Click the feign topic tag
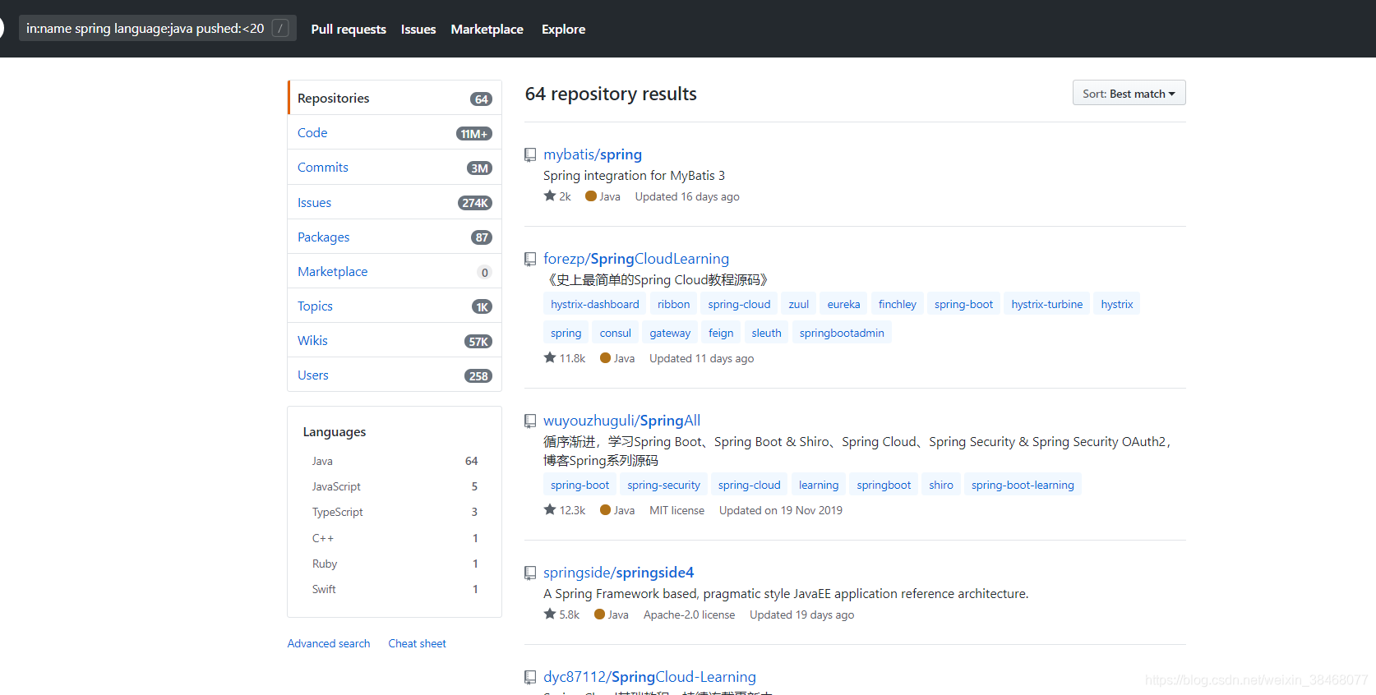The image size is (1376, 695). click(x=721, y=333)
